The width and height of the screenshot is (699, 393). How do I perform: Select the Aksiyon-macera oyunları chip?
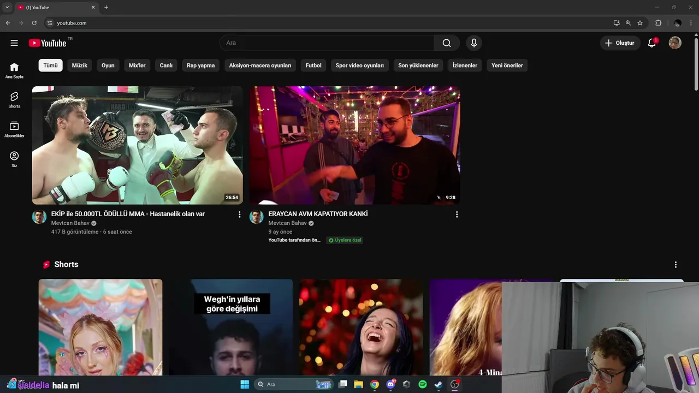click(x=260, y=65)
